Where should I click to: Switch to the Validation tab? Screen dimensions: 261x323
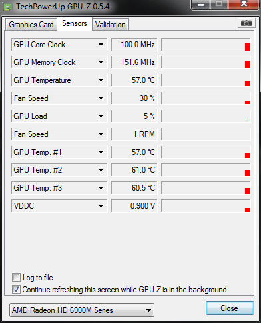(x=111, y=25)
